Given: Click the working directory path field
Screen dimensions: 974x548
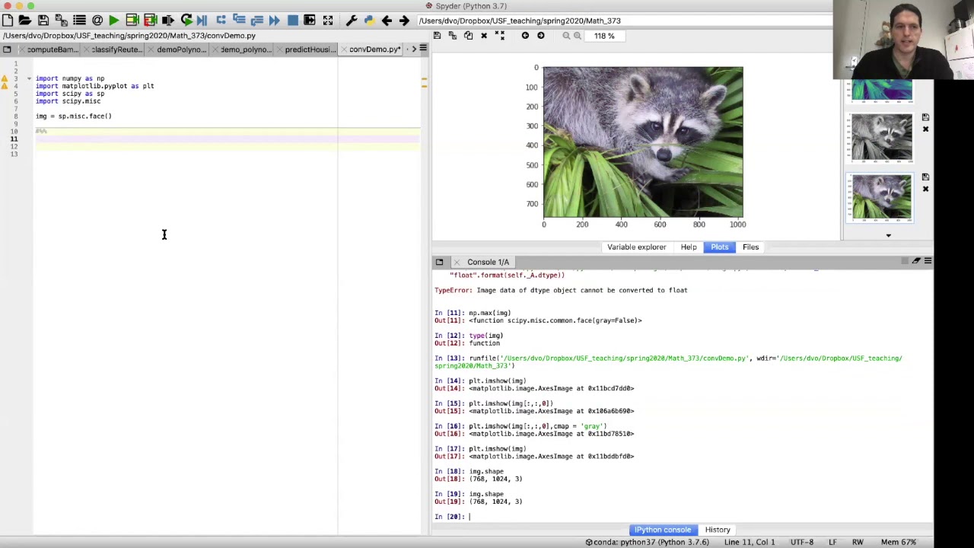Looking at the screenshot, I should click(x=624, y=21).
